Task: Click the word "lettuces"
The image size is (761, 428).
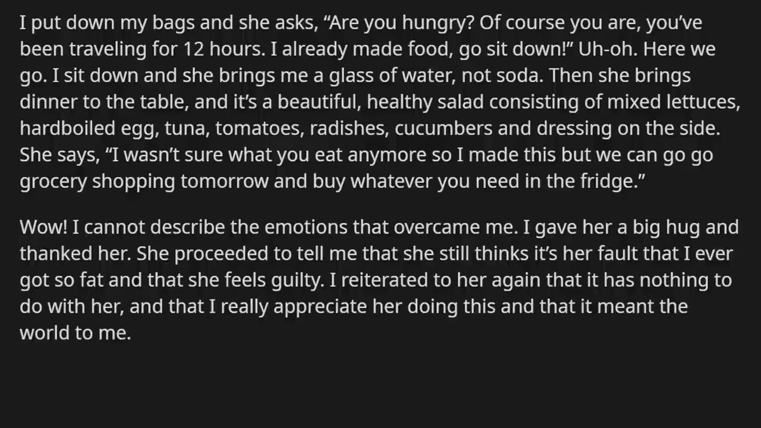Action: [700, 102]
